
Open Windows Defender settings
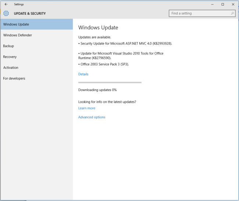point(37,35)
